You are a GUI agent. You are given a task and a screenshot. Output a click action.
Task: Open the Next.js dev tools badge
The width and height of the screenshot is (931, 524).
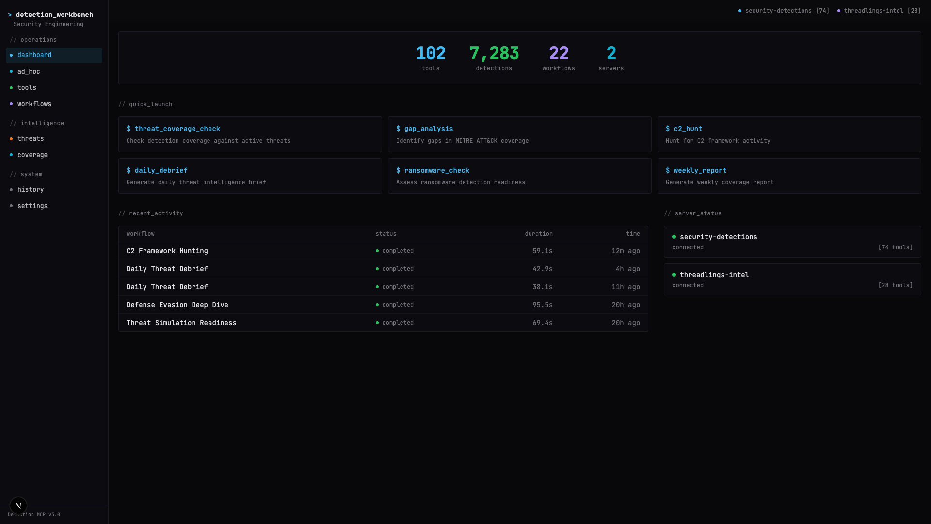[x=18, y=506]
